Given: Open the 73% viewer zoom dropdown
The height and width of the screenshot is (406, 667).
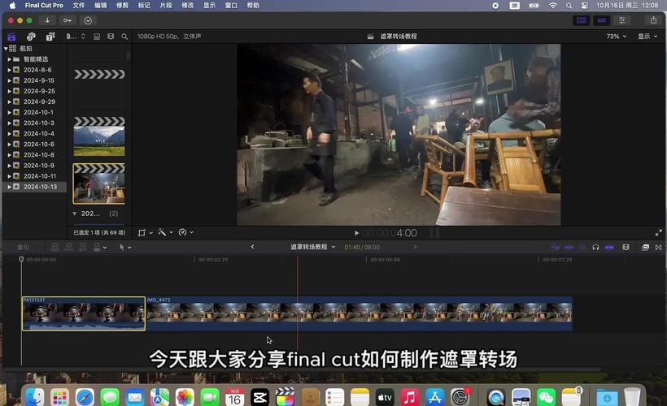Looking at the screenshot, I should pos(617,37).
